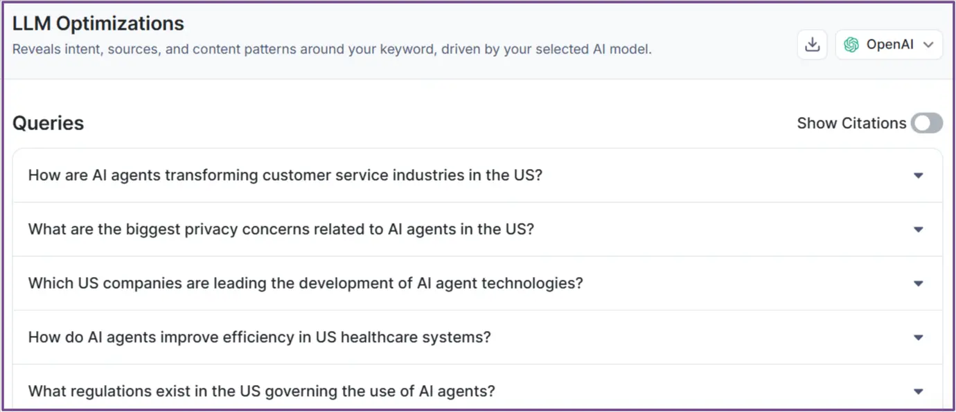This screenshot has height=412, width=956.
Task: Click the OpenAI logo icon
Action: click(851, 45)
